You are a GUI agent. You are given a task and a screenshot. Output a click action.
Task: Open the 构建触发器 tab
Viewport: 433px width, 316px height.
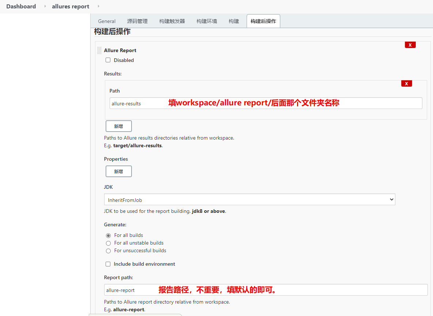click(171, 21)
